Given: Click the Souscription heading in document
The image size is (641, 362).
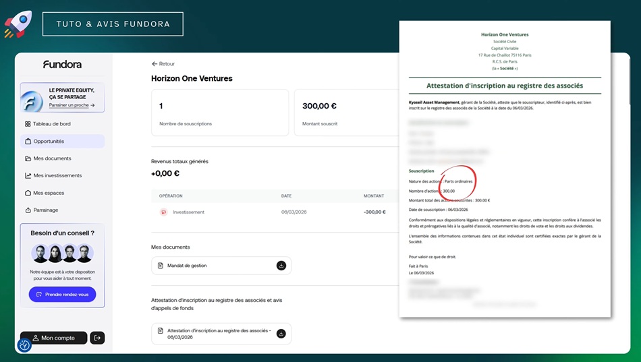Looking at the screenshot, I should 422,171.
